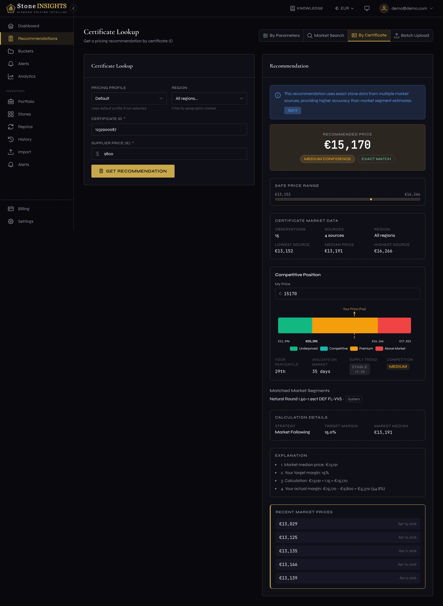
Task: Switch to the Batch Upload tab
Action: [411, 35]
